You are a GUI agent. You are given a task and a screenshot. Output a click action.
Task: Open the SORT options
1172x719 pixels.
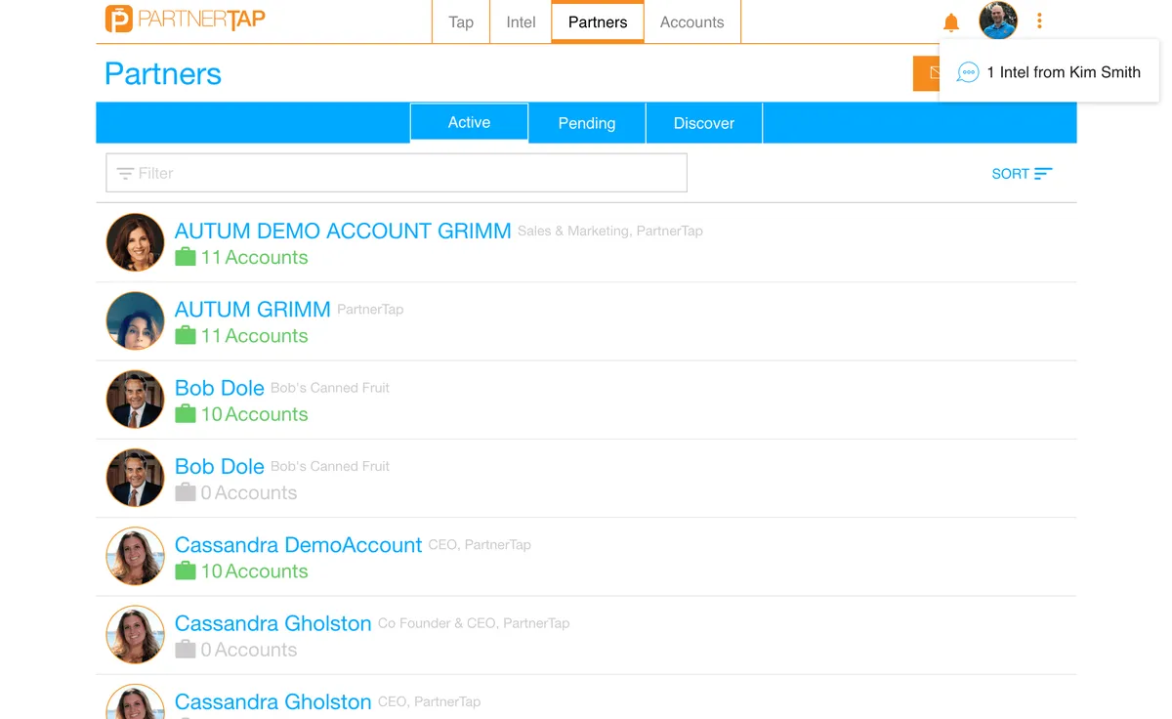point(1022,173)
